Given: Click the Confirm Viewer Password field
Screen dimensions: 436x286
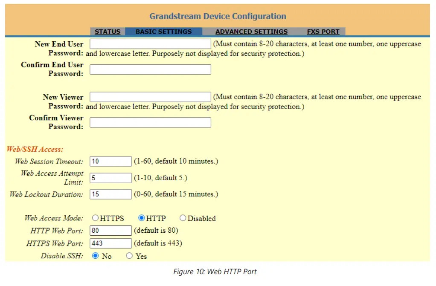Looking at the screenshot, I should click(150, 123).
